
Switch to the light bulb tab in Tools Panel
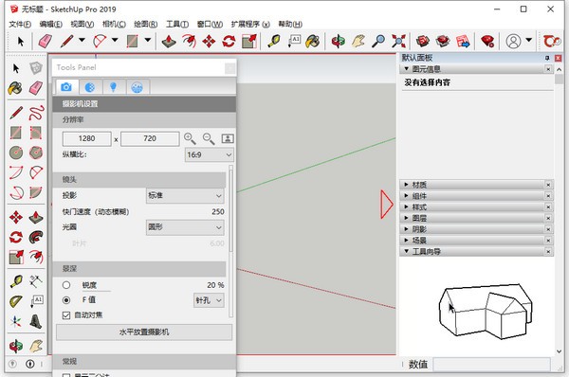(x=113, y=87)
